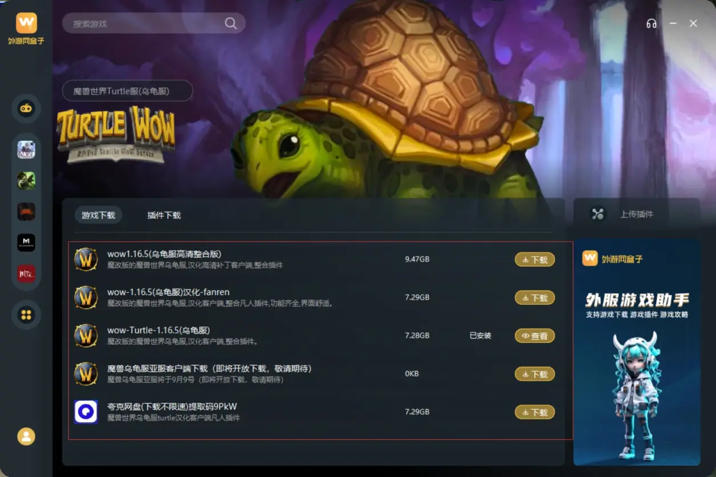This screenshot has width=716, height=477.
Task: Click the WoW icon for wow1.16.5 高清整合版
Action: click(x=86, y=259)
